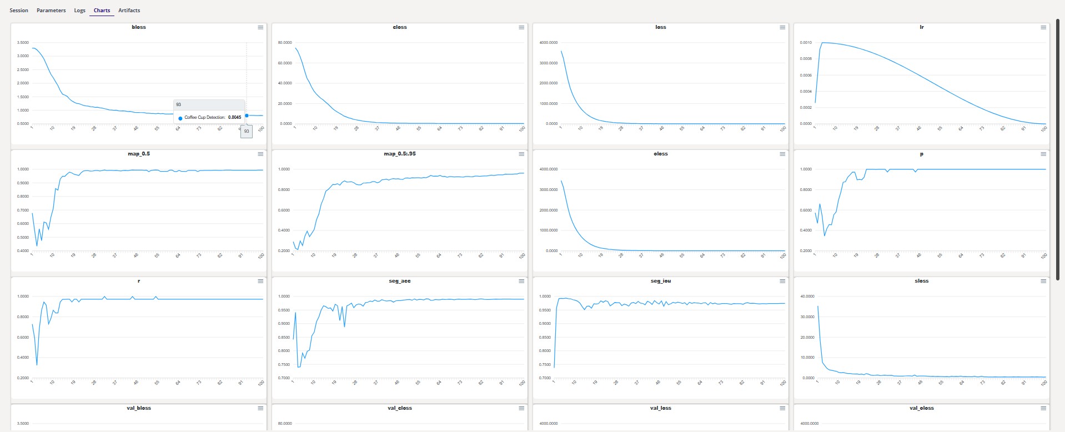Viewport: 1065px width, 432px height.
Task: Open the closs chart hamburger menu
Action: click(x=521, y=27)
